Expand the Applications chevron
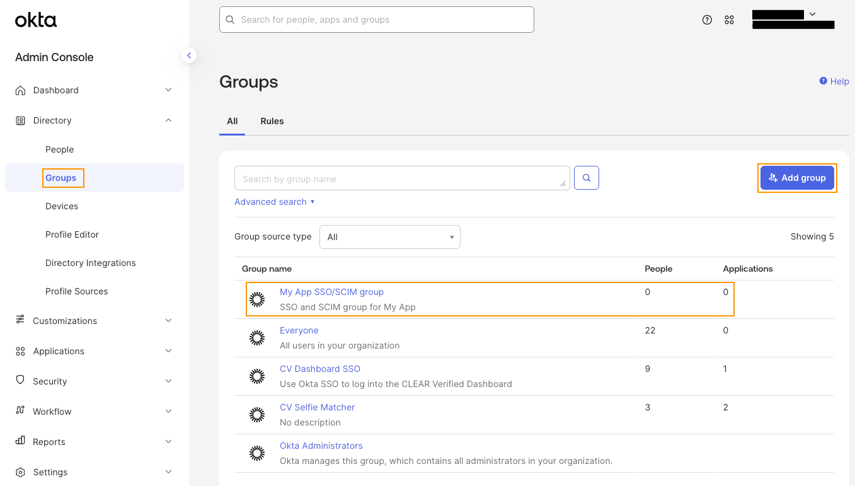 (x=168, y=351)
